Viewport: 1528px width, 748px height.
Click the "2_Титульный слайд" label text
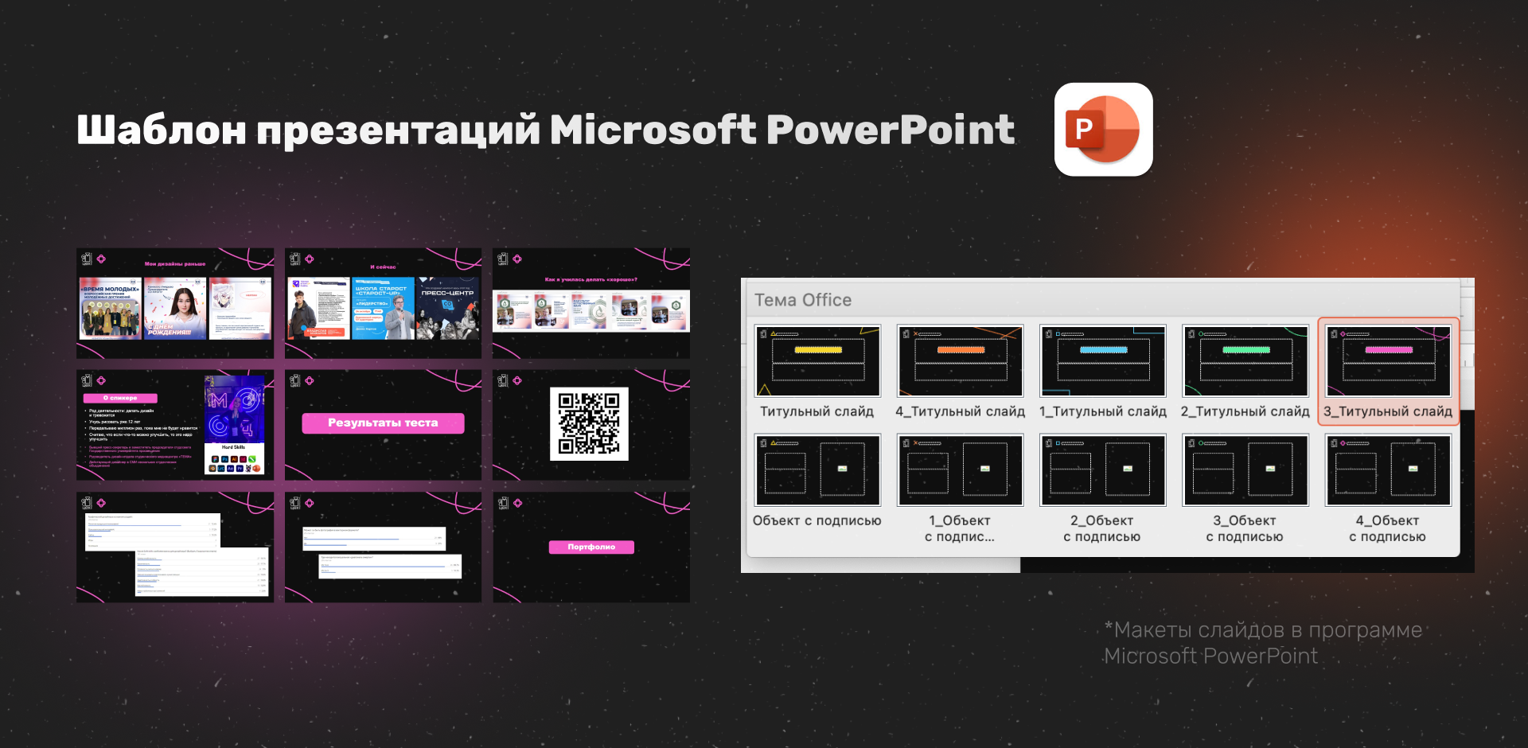tap(1245, 411)
